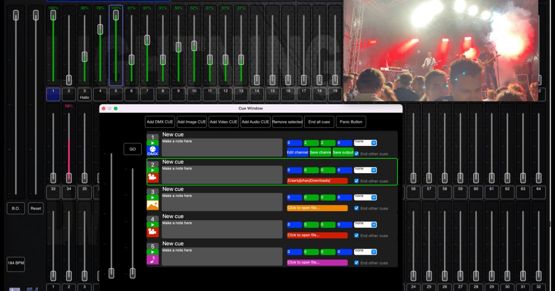Screen dimensions: 555x291
Task: Select channel button 1 highlighted in blue
Action: (x=53, y=94)
